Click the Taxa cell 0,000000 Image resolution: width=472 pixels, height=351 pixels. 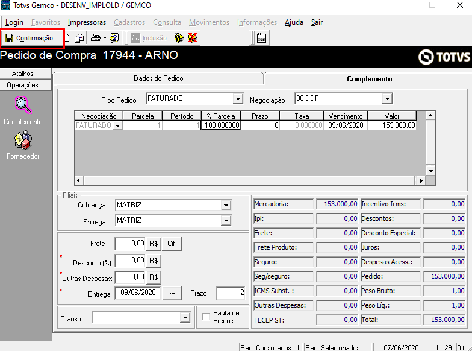coord(302,125)
